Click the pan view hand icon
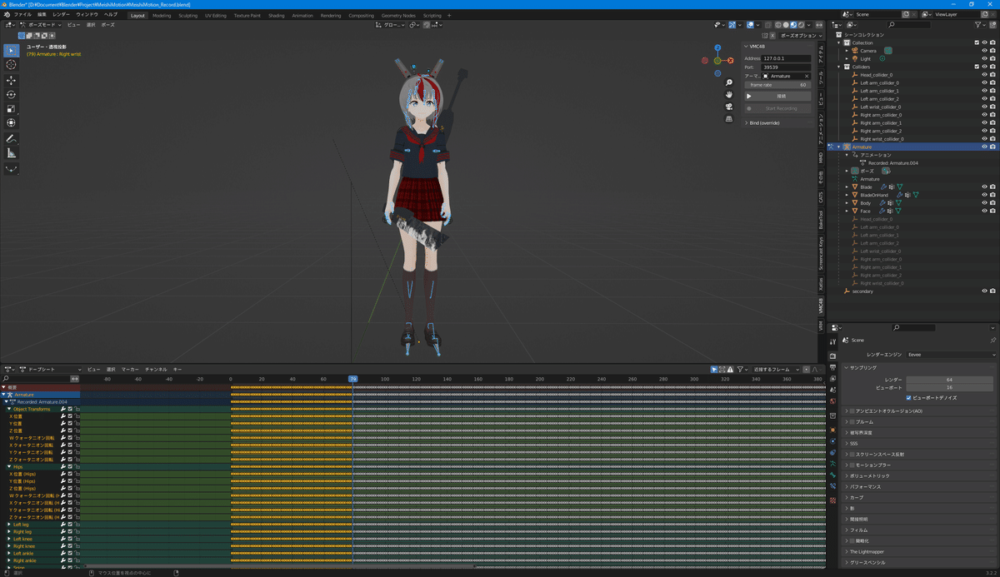1000x577 pixels. point(729,95)
